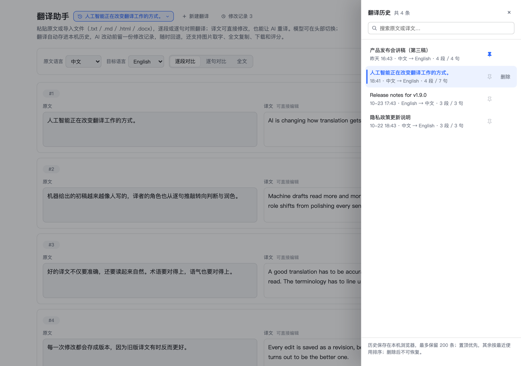Image resolution: width=521 pixels, height=366 pixels.
Task: Switch to 全文 view tab
Action: click(x=242, y=61)
